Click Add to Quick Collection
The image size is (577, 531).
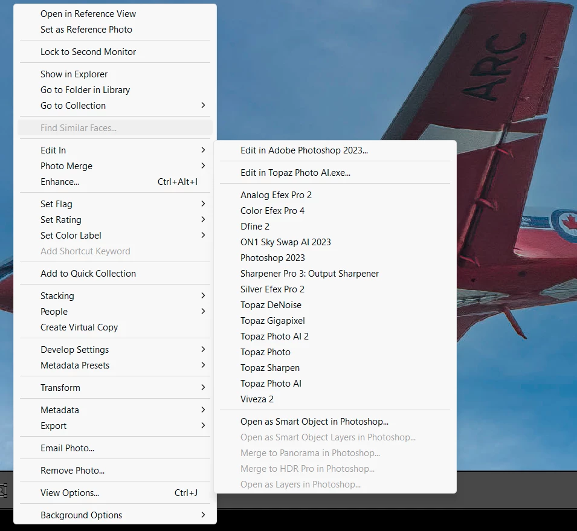click(x=115, y=274)
